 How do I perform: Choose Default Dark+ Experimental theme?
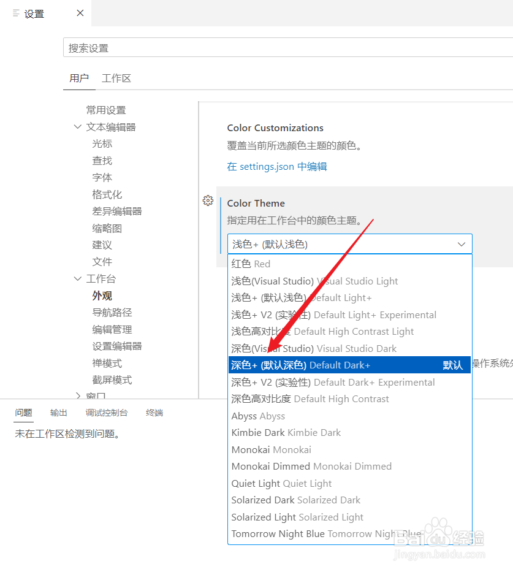coord(349,383)
